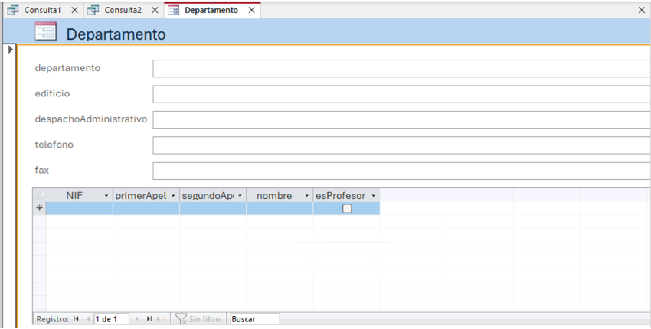Close the Consulta1 tab
The image size is (651, 329).
[x=75, y=10]
